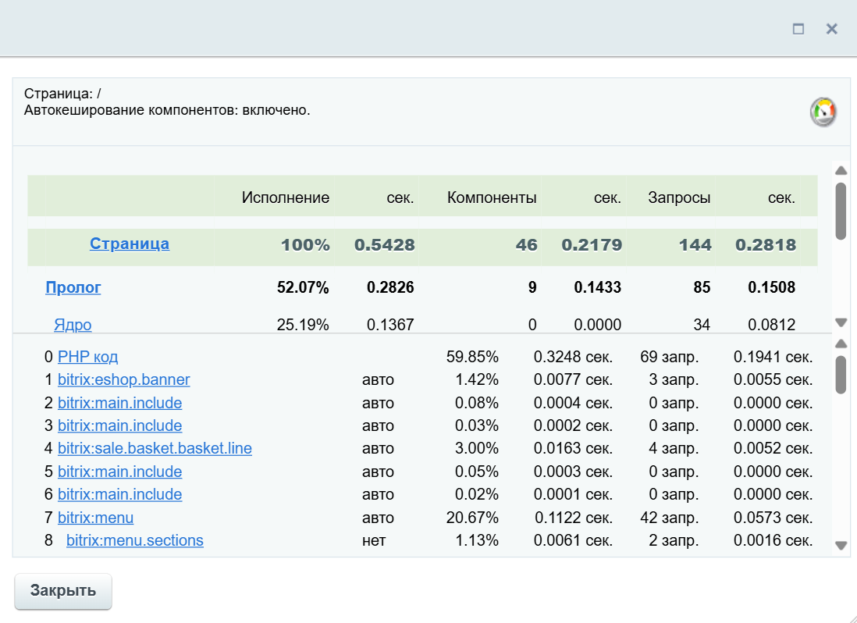Close dialog with the X icon

[x=831, y=29]
